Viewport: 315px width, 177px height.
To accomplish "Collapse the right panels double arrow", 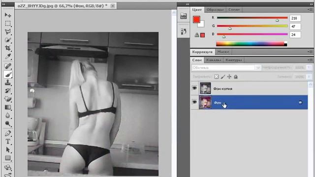I will (311, 4).
